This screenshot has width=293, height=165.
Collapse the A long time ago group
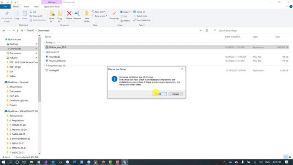tap(44, 66)
